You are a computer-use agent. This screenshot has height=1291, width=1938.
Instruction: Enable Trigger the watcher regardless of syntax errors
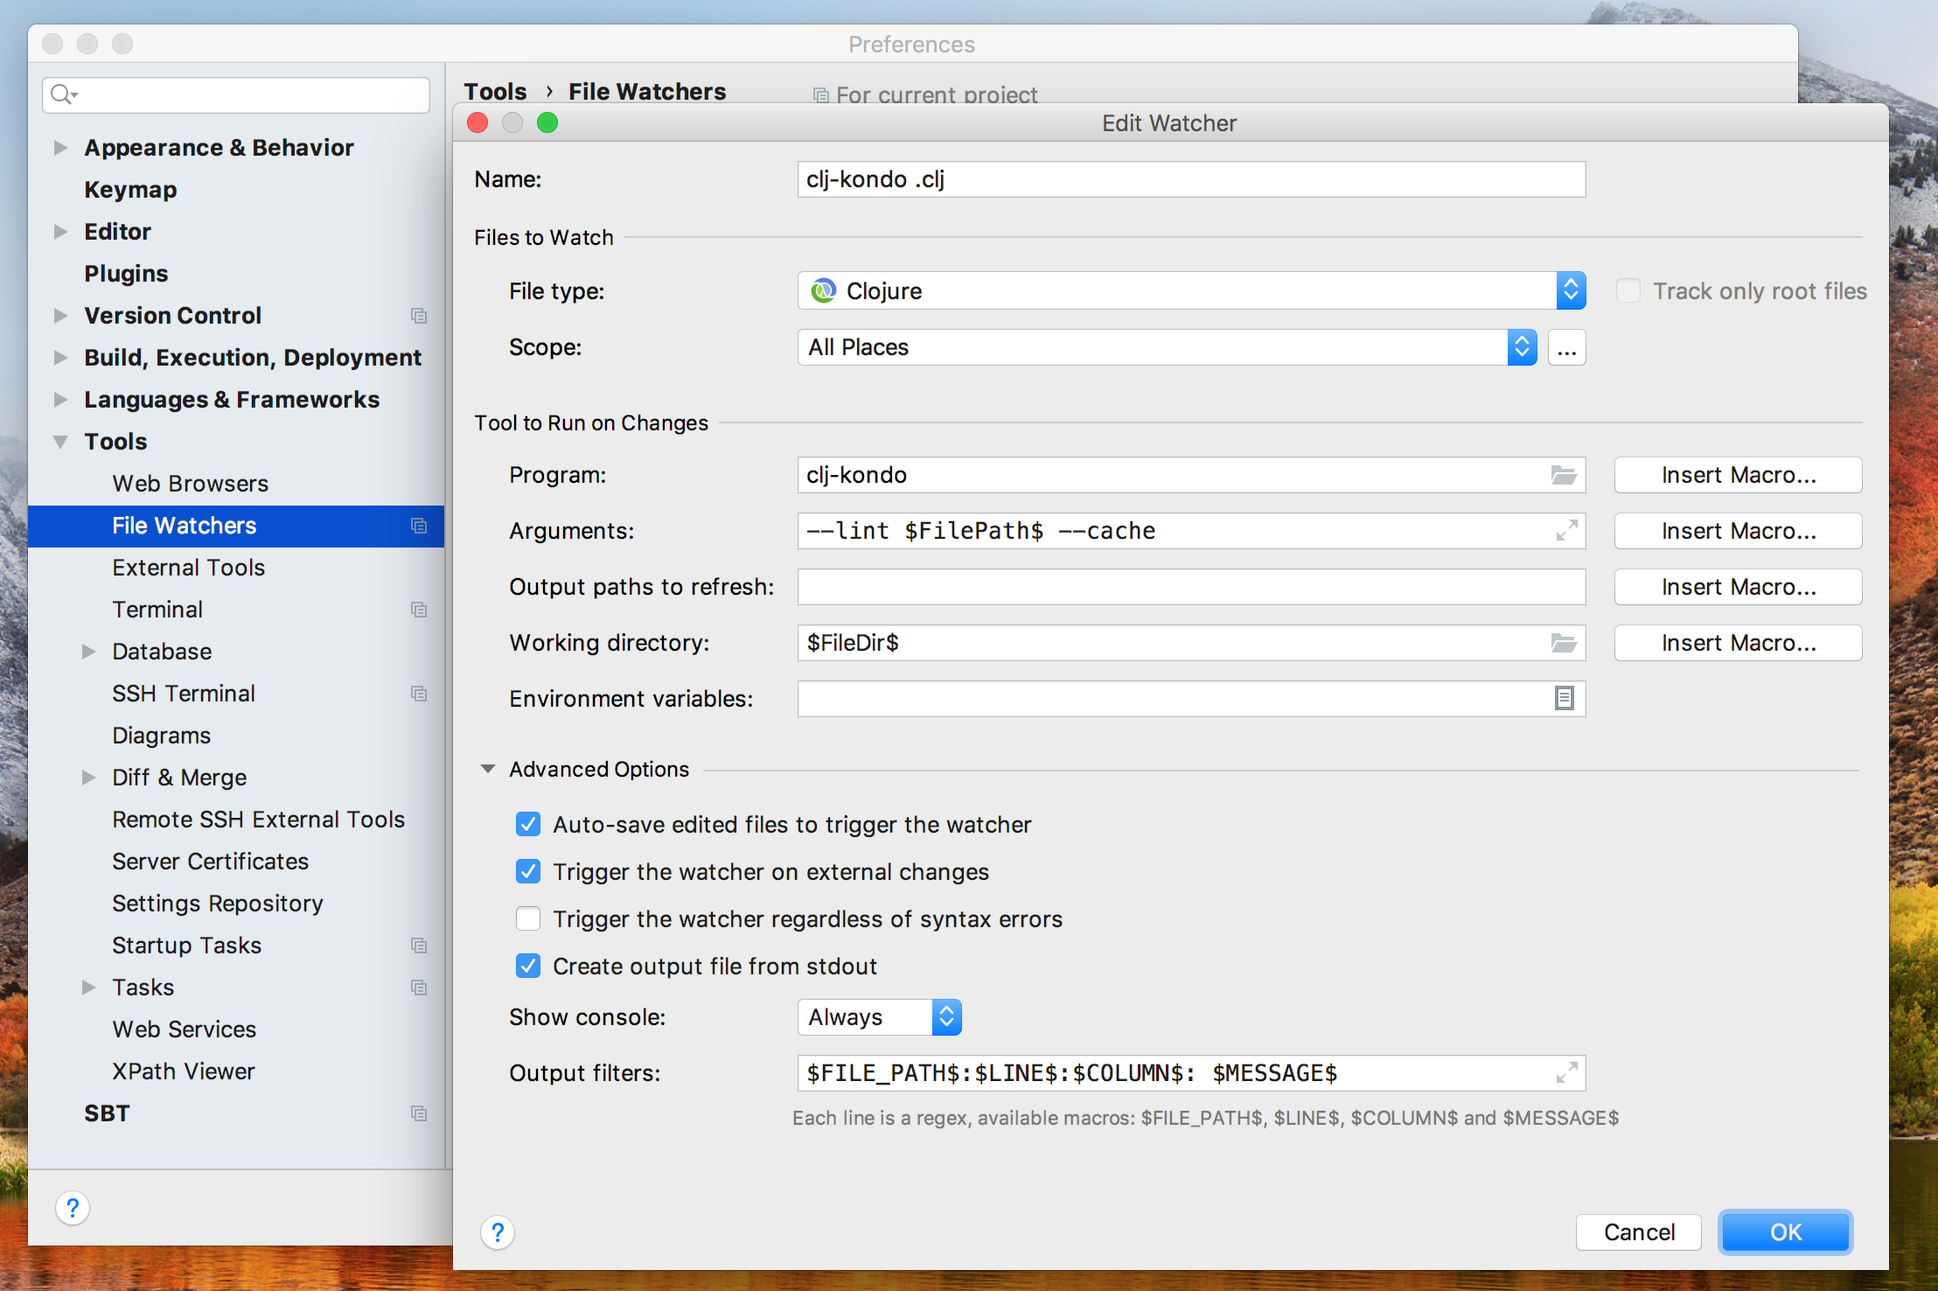[528, 918]
